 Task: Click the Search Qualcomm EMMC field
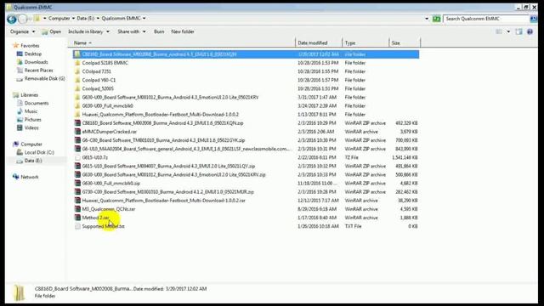(x=486, y=19)
